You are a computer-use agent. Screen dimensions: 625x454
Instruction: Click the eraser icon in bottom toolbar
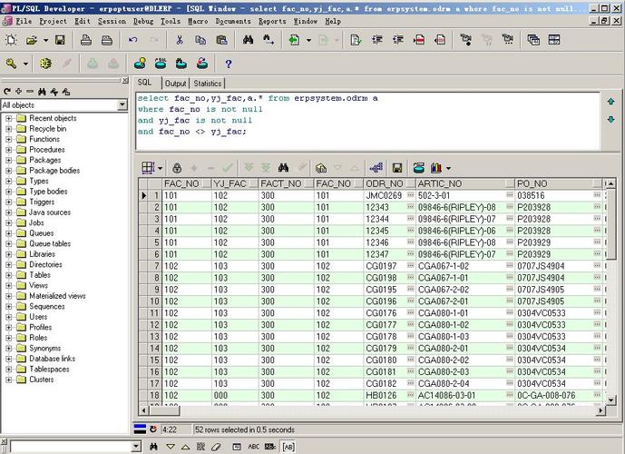216,447
